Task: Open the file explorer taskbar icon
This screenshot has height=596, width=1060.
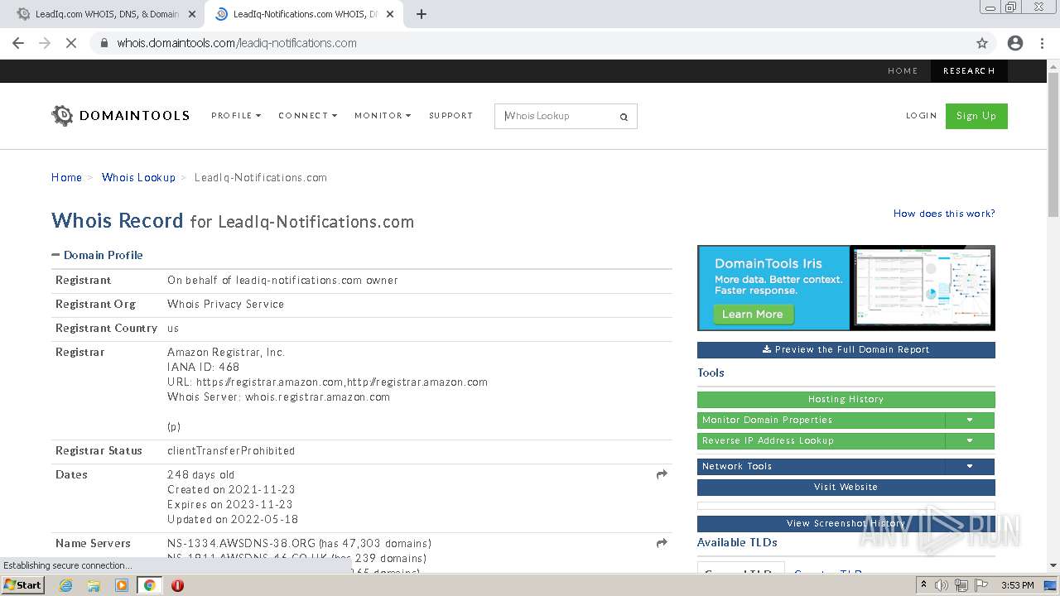Action: (x=94, y=585)
